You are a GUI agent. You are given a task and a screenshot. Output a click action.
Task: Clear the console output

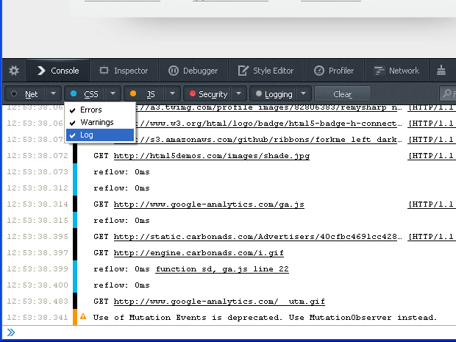343,94
